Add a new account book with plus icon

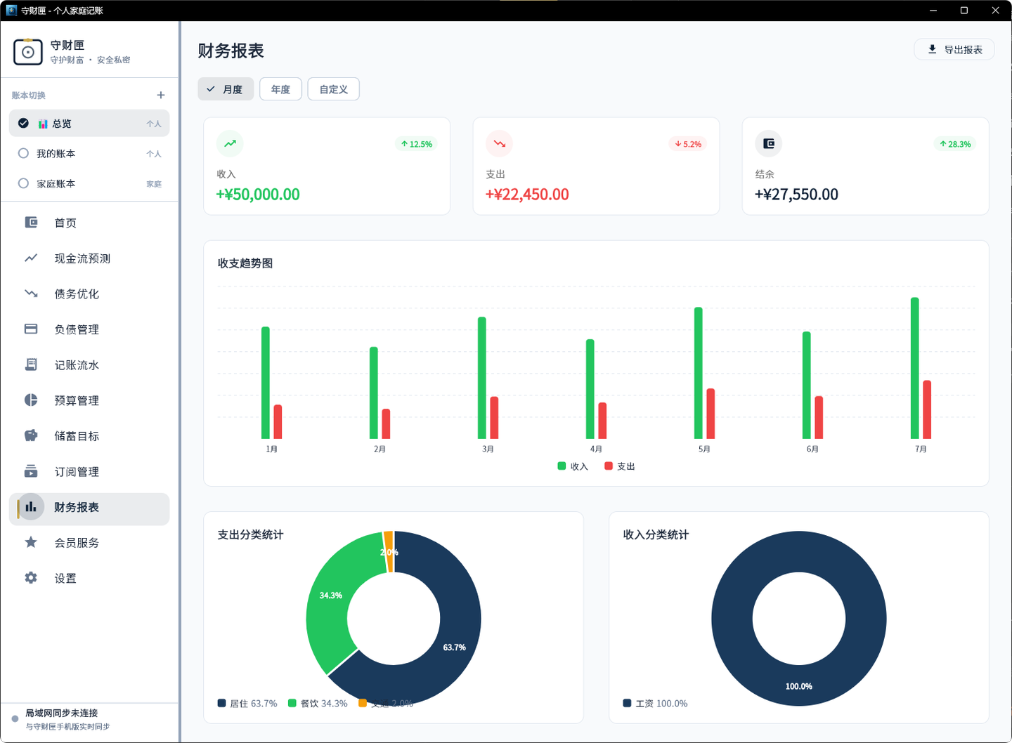(161, 95)
